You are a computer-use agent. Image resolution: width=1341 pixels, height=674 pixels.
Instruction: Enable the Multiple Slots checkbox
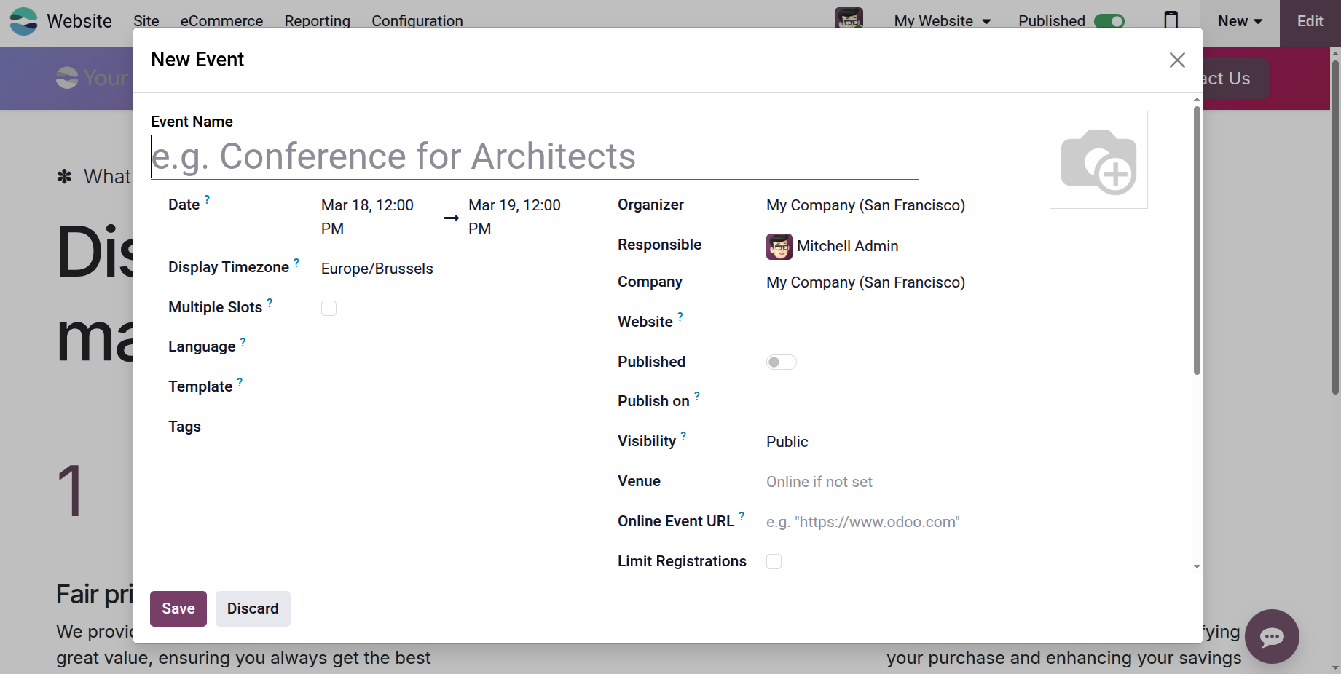coord(329,309)
